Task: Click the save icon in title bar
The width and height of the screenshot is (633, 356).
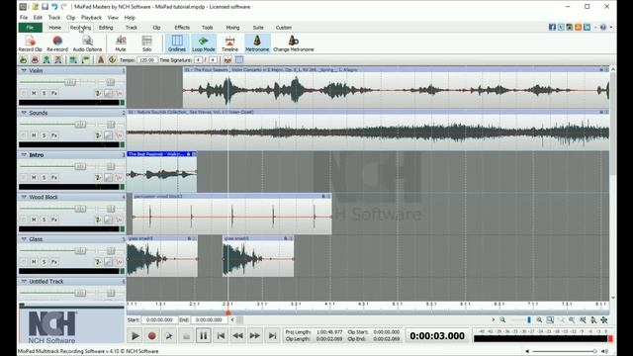Action: click(x=45, y=7)
